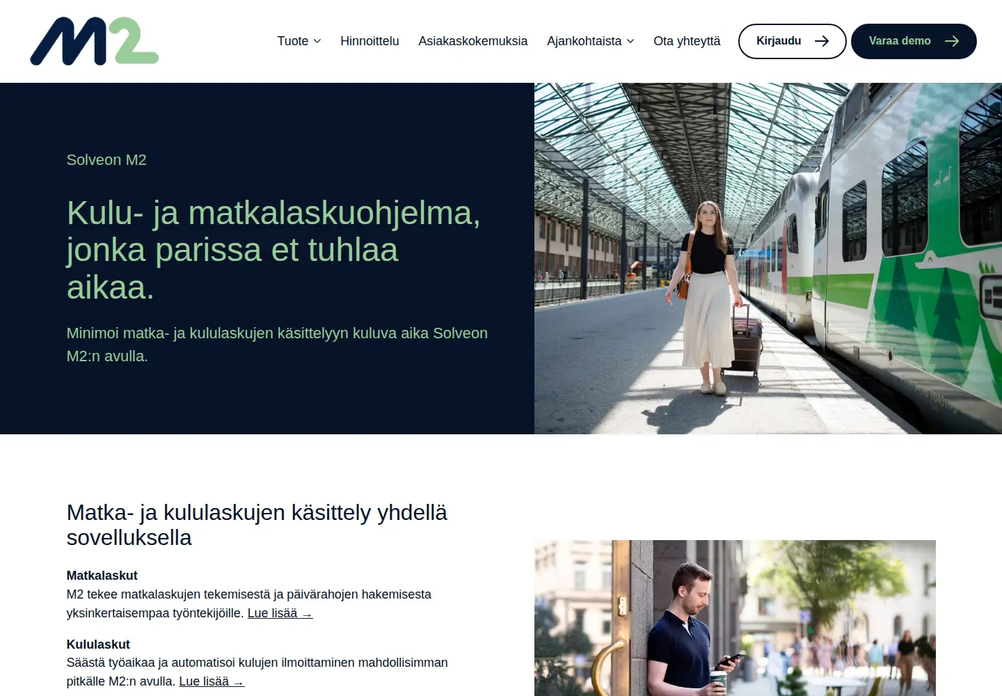Click the Solveon M2 hero label
The image size is (1002, 696).
[x=106, y=160]
